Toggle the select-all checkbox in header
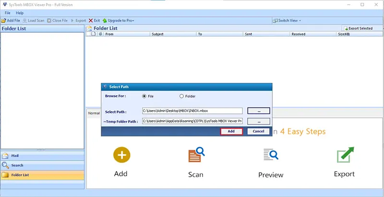Viewport: 384px width, 197px height. pyautogui.click(x=88, y=34)
